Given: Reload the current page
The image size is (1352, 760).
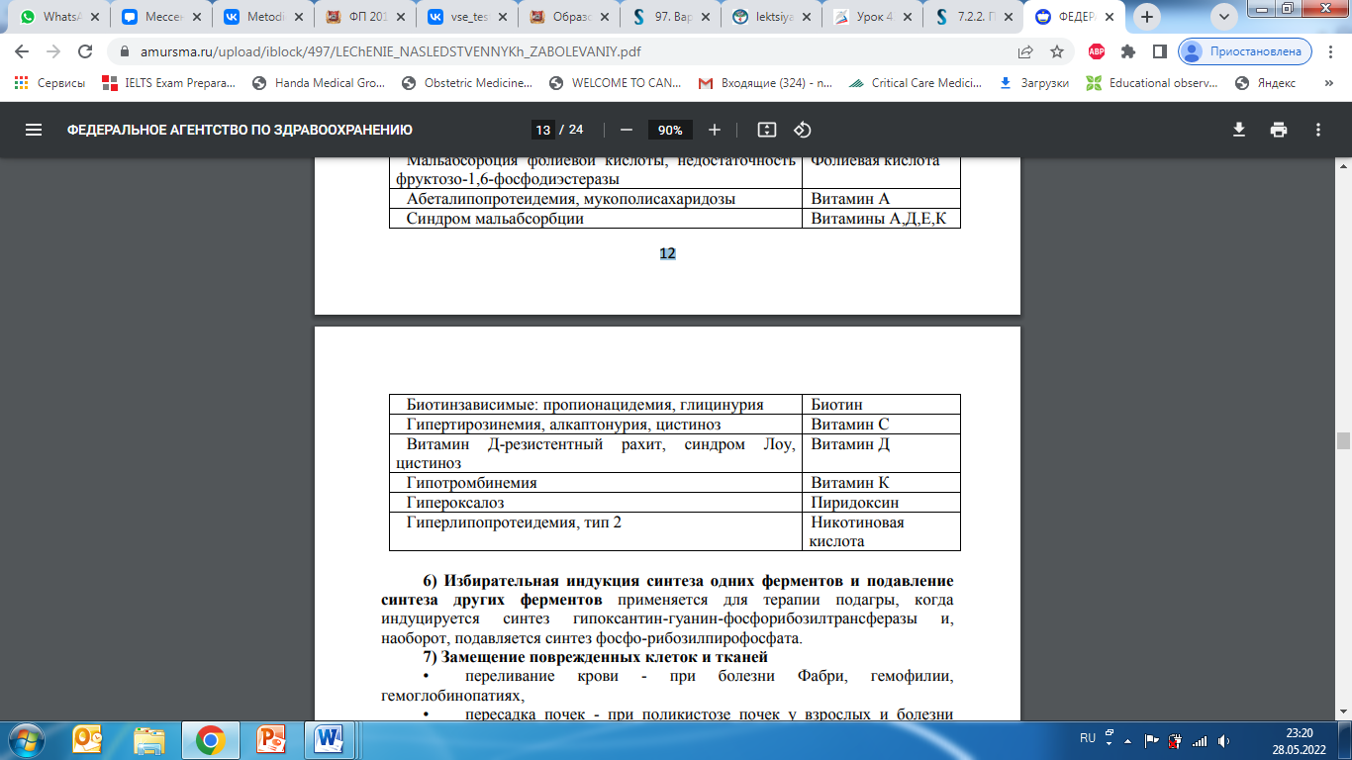Looking at the screenshot, I should [85, 51].
